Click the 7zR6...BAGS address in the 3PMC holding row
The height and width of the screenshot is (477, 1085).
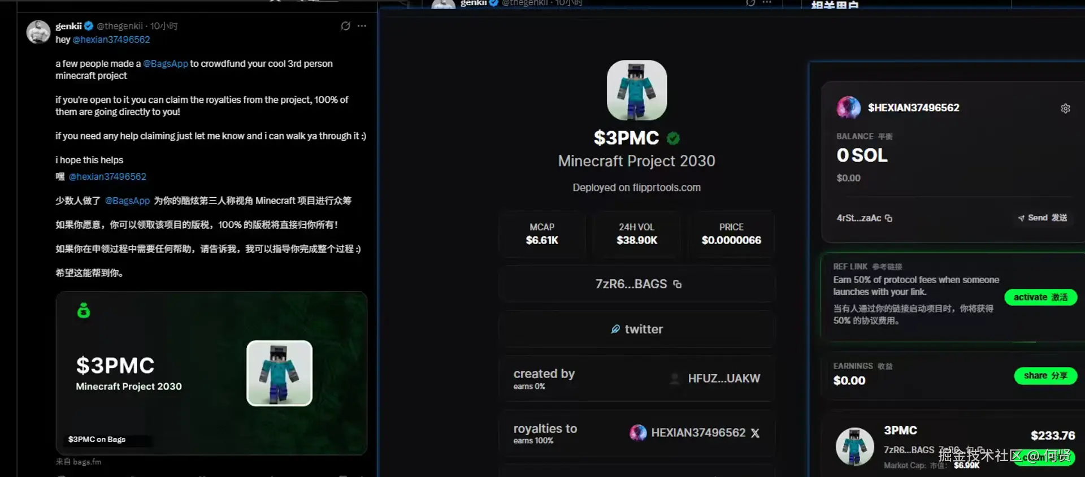(909, 450)
